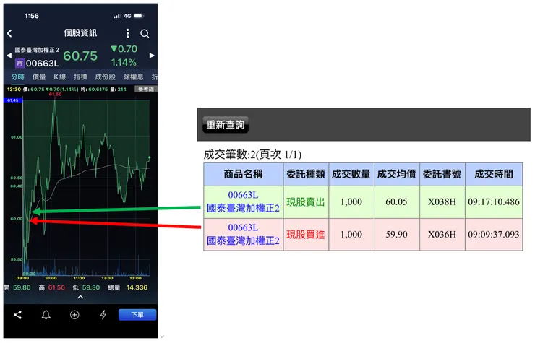
Task: Click the 委託種類 column header
Action: [306, 174]
